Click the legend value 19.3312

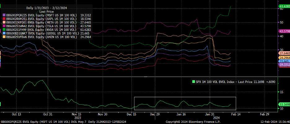(86, 15)
